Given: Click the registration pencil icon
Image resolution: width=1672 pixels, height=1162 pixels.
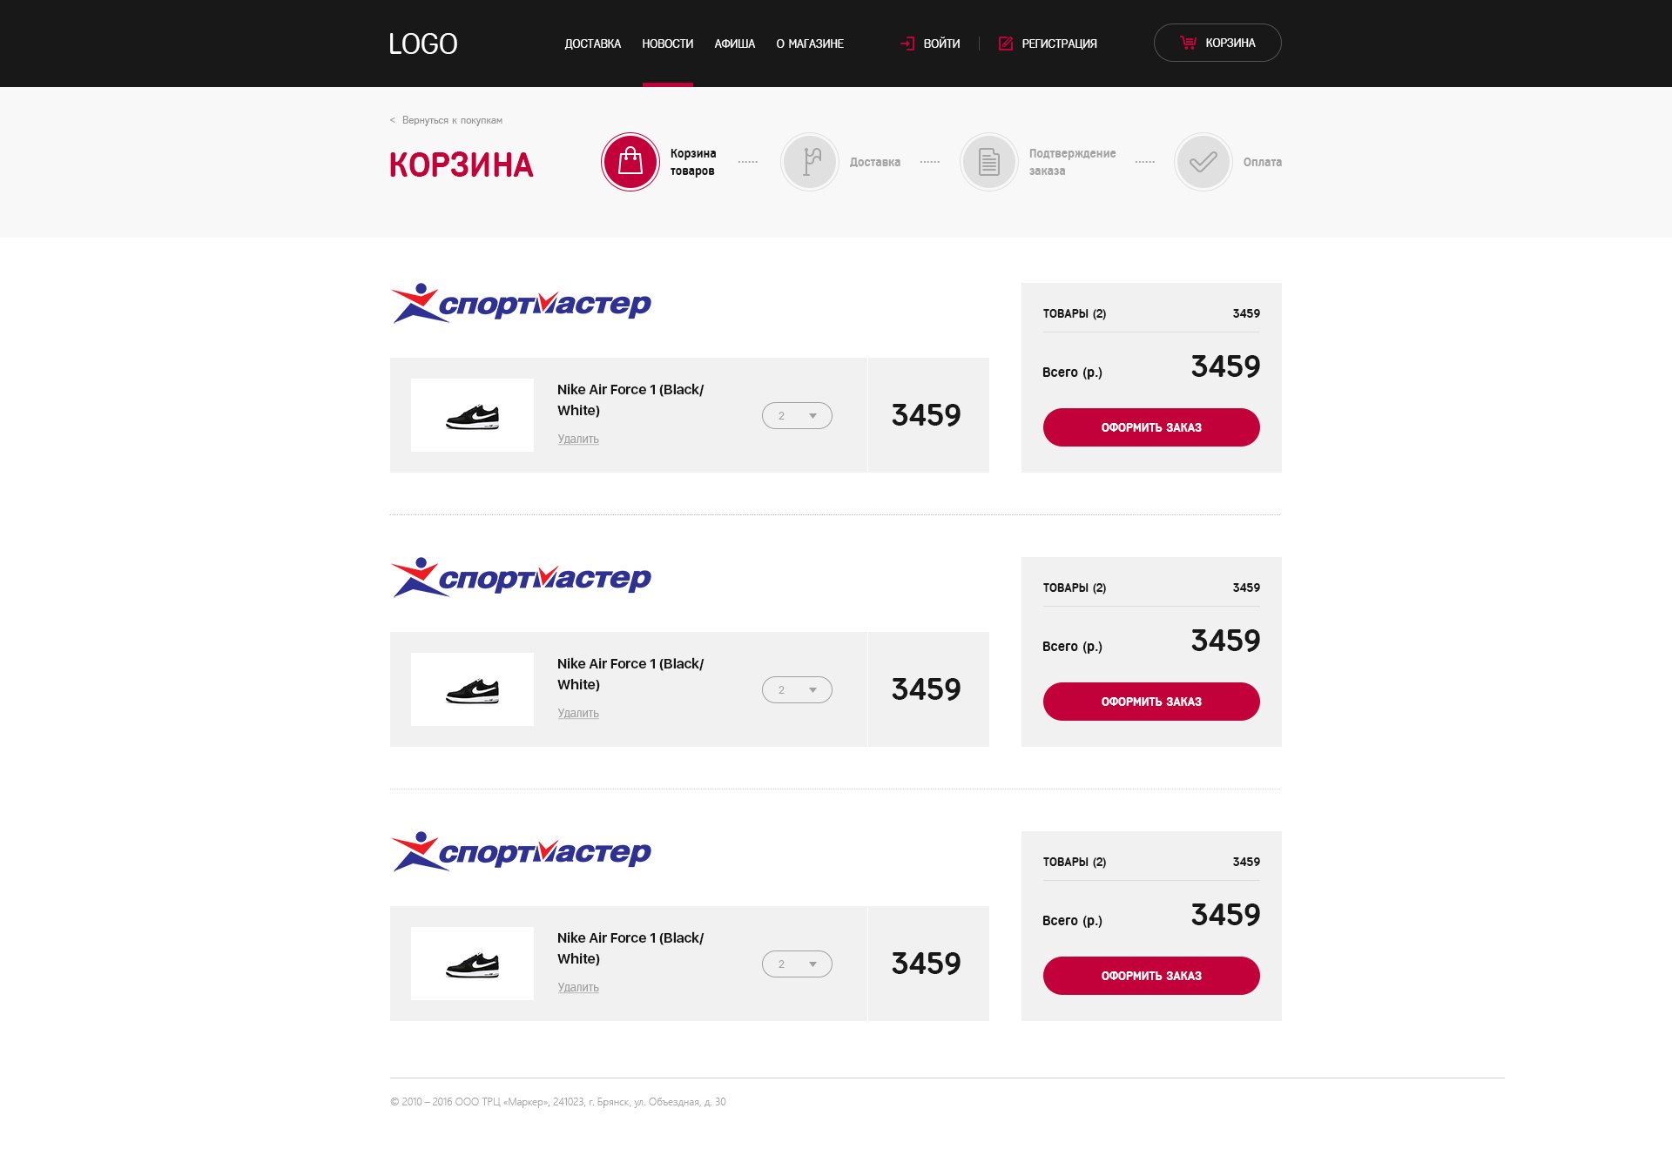Looking at the screenshot, I should click(x=1005, y=44).
